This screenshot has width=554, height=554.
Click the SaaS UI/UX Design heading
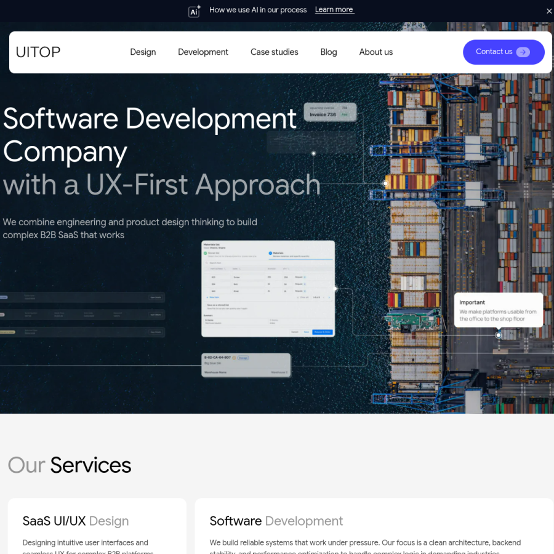click(x=76, y=521)
